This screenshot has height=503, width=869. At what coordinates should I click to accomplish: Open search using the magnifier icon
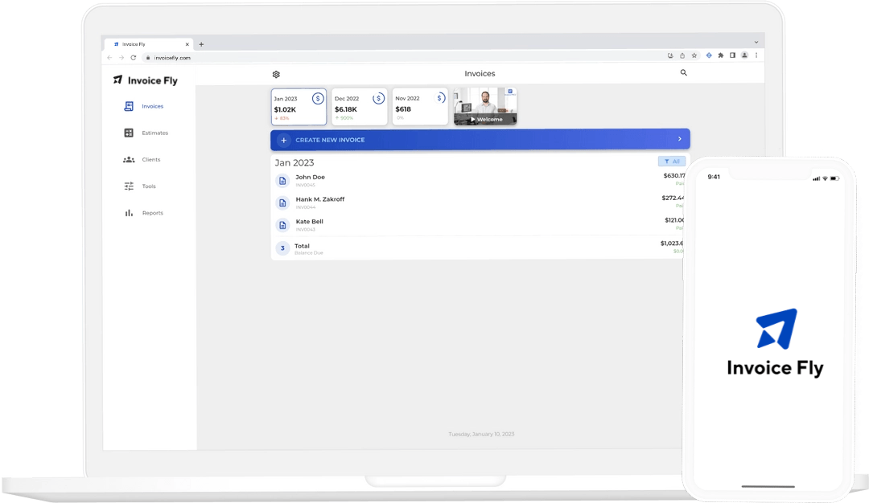[x=683, y=72]
